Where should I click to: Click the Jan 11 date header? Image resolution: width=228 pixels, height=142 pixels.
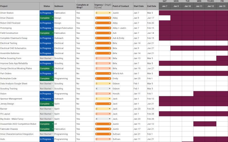click(199, 6)
